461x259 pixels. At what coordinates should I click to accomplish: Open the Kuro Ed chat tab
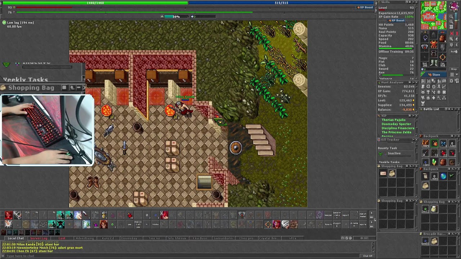pos(108,238)
